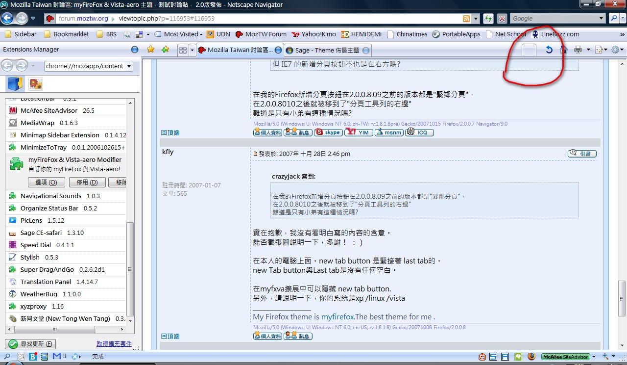627x365 pixels.
Task: Click the McAfee SiteAdvisor status bar button
Action: (x=566, y=357)
